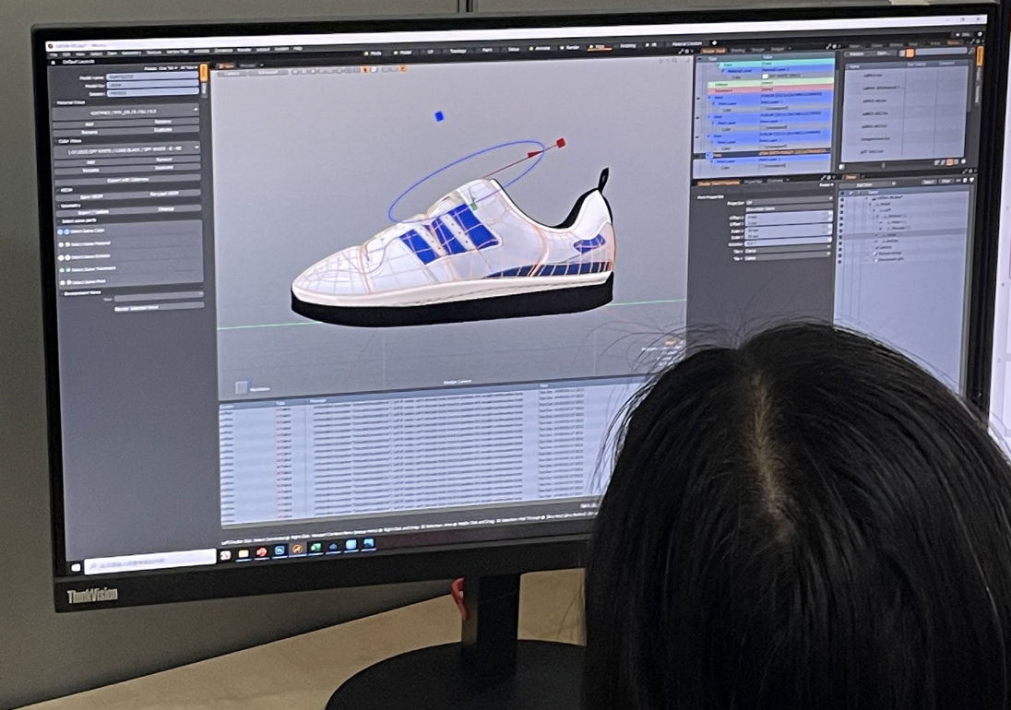
Task: Click the filter funnel icon in Items panel
Action: [971, 180]
